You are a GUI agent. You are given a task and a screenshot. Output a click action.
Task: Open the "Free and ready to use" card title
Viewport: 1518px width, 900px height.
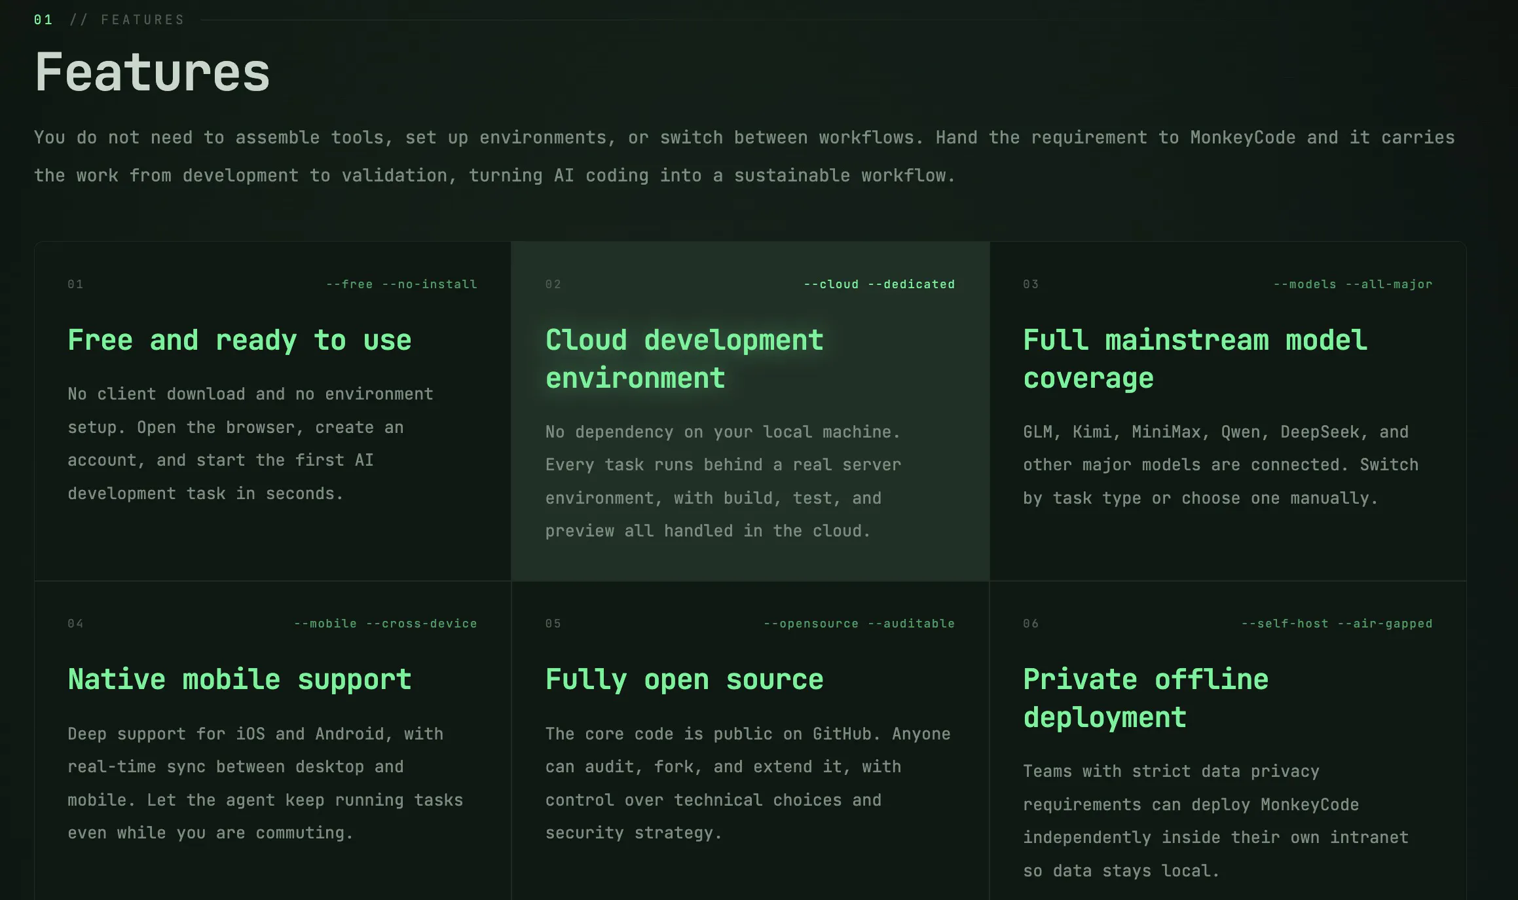[240, 340]
